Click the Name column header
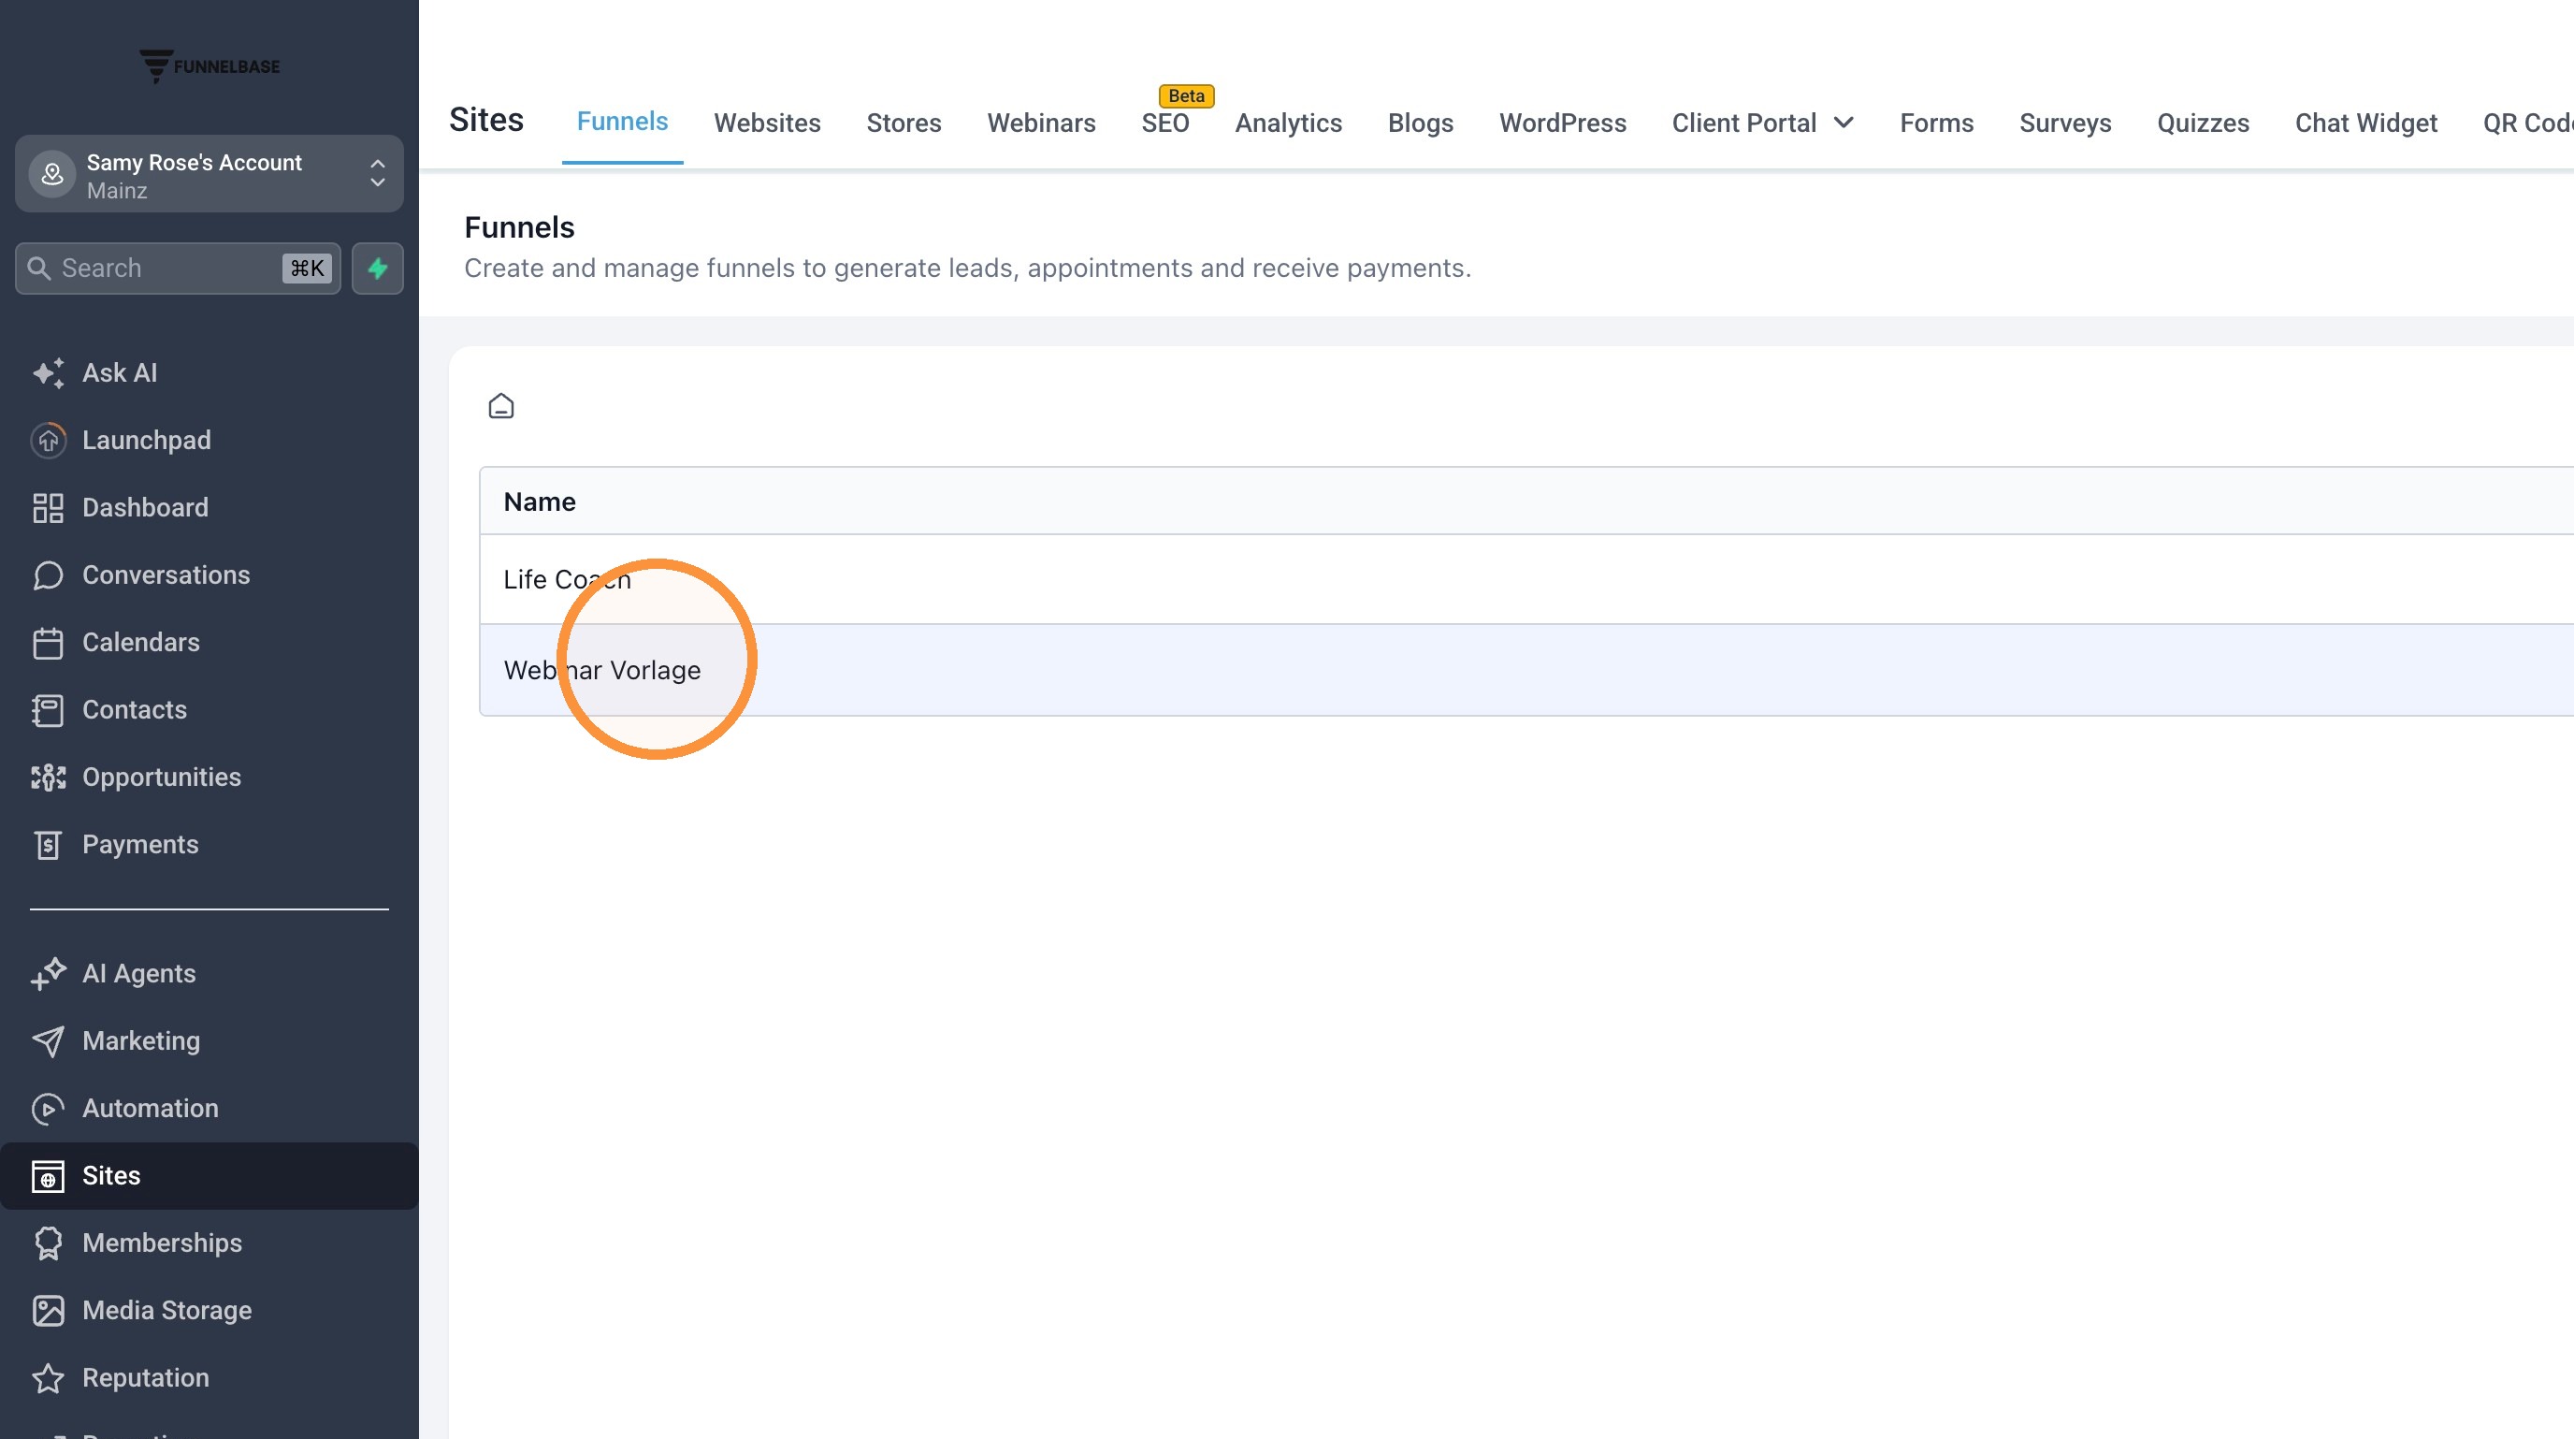2574x1439 pixels. [x=540, y=501]
